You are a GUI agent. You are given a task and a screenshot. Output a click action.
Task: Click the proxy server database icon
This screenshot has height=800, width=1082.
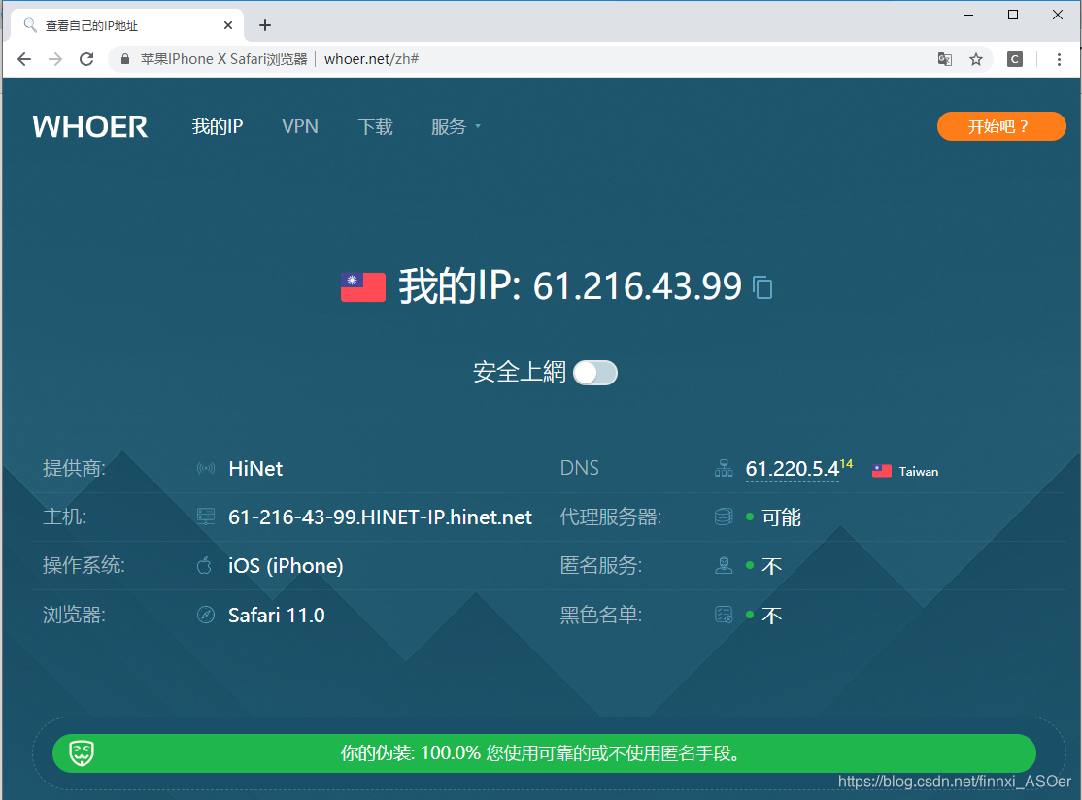click(x=724, y=517)
